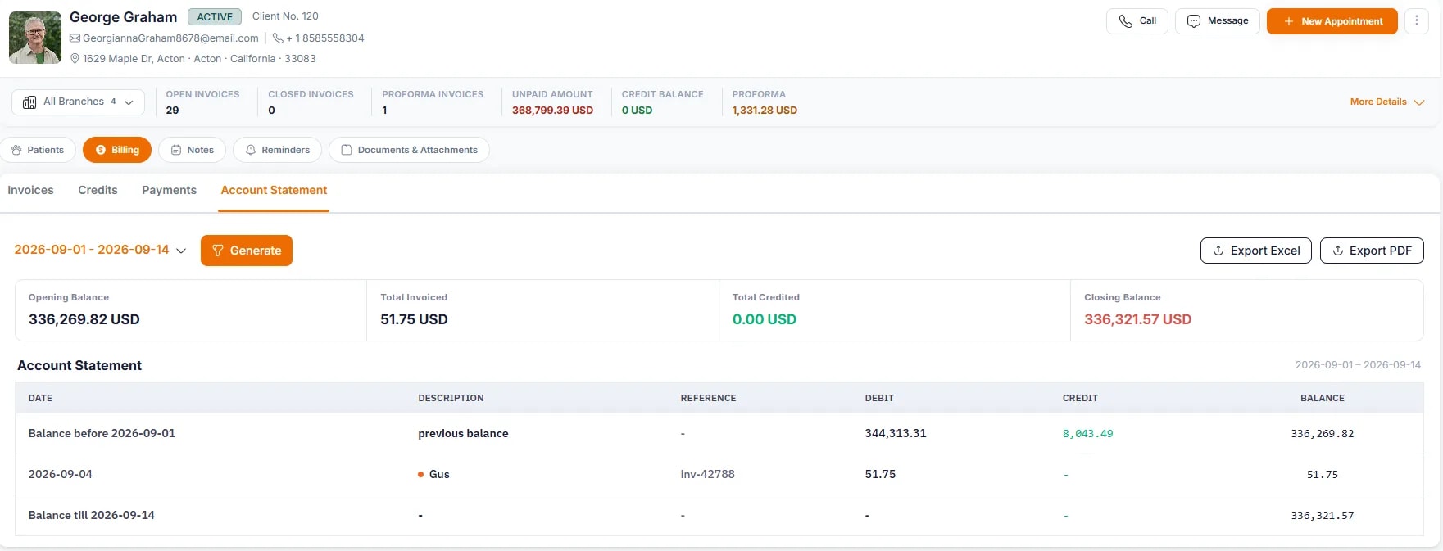The image size is (1443, 551).
Task: Click the Credit Balance 0 USD value
Action: [x=637, y=111]
